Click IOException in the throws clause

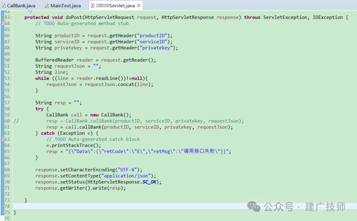pos(328,17)
